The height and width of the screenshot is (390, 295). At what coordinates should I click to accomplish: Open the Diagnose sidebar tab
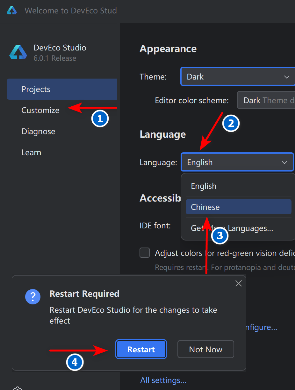[x=38, y=132]
